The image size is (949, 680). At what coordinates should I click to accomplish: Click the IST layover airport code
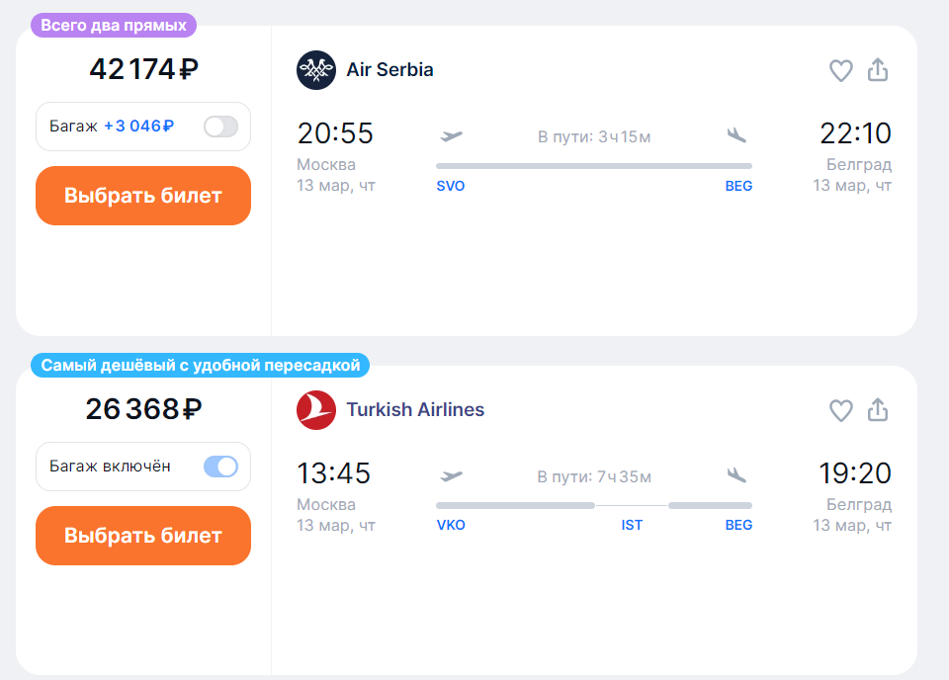point(632,526)
